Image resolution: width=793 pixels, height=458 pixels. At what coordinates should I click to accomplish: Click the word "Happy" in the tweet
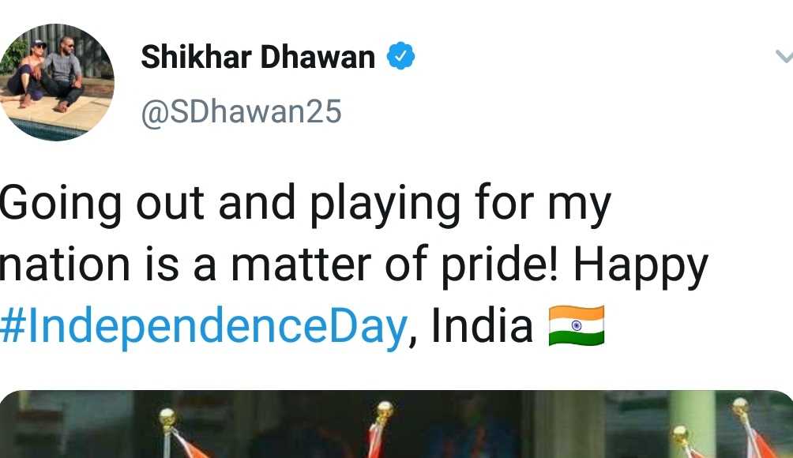coord(641,266)
